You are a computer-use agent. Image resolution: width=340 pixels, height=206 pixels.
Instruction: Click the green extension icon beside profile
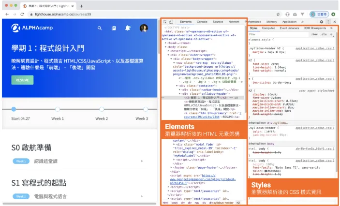(x=333, y=15)
